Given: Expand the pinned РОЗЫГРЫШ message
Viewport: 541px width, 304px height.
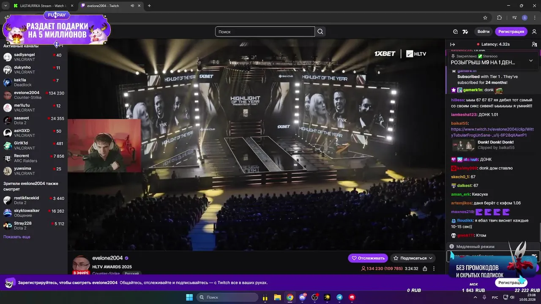Looking at the screenshot, I should tap(531, 60).
